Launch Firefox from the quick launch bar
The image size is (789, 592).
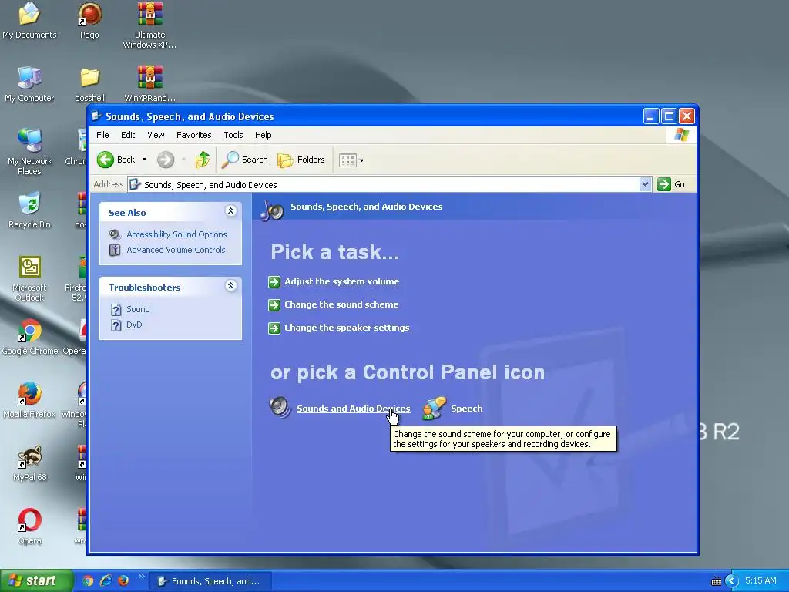(x=123, y=581)
